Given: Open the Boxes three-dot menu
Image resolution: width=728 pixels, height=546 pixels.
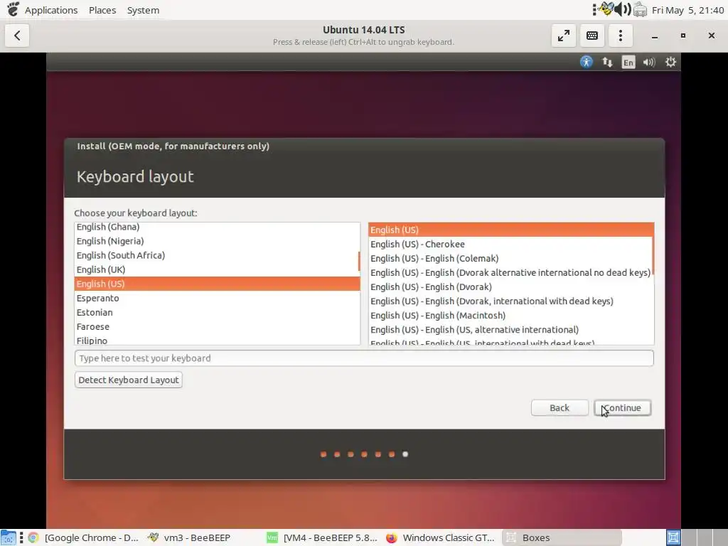Looking at the screenshot, I should [x=620, y=36].
